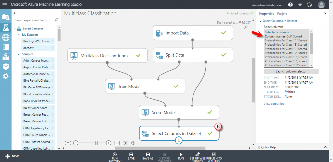Screen dimensions: 333x162
Task: Select the BikeBuyerWithLoca dataset item
Action: 38,41
